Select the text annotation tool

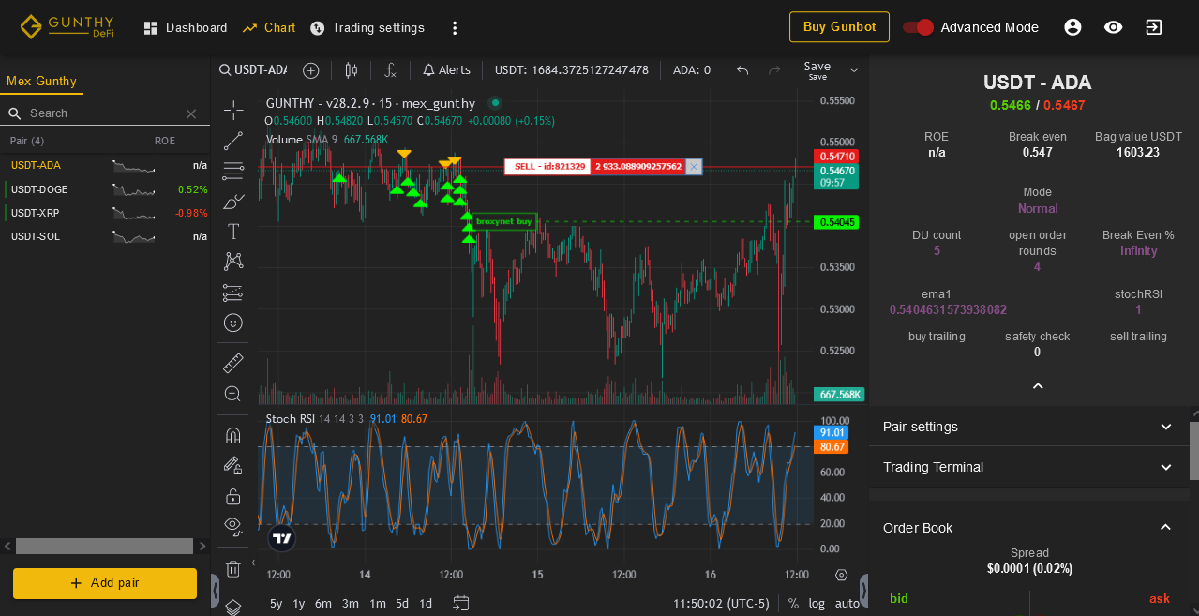[233, 231]
